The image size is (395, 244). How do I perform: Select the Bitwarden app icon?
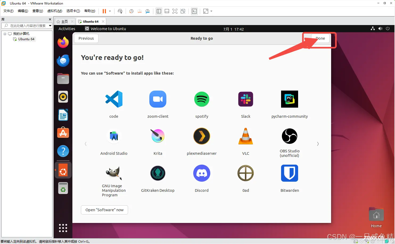[290, 173]
